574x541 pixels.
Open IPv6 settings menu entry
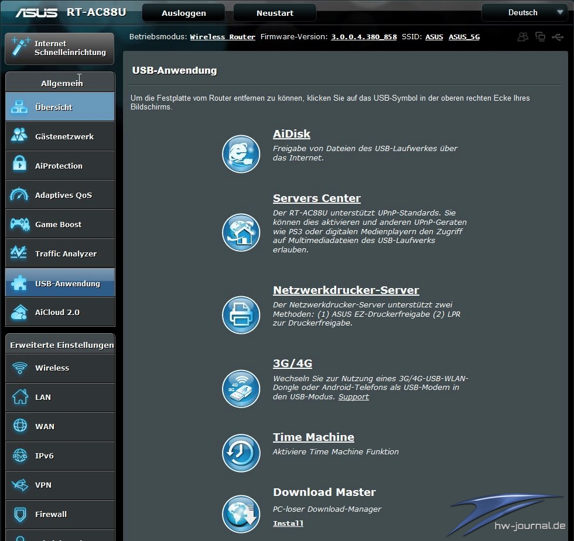[x=60, y=456]
